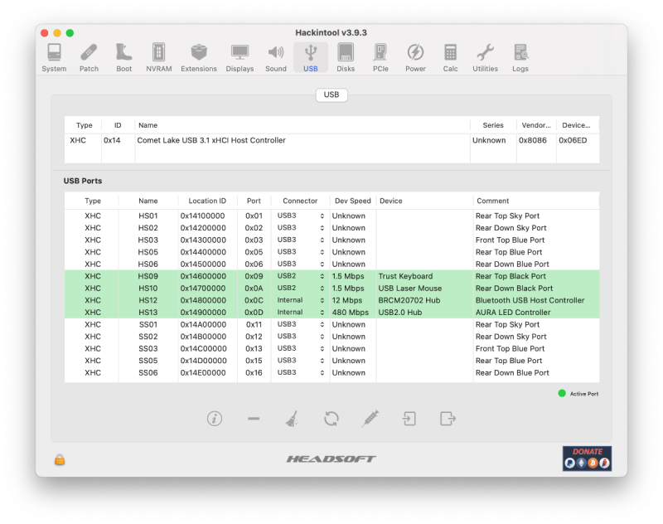Open the Displays toolbar tab

pyautogui.click(x=240, y=57)
